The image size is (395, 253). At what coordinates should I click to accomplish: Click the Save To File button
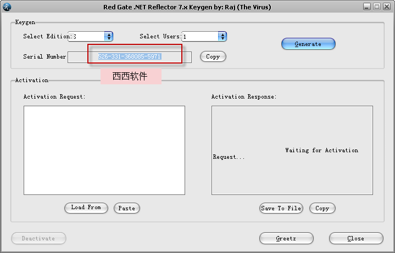[x=281, y=208]
